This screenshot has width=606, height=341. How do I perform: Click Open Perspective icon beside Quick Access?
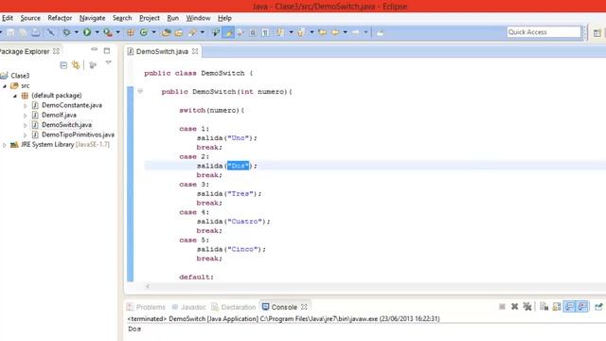pos(597,33)
